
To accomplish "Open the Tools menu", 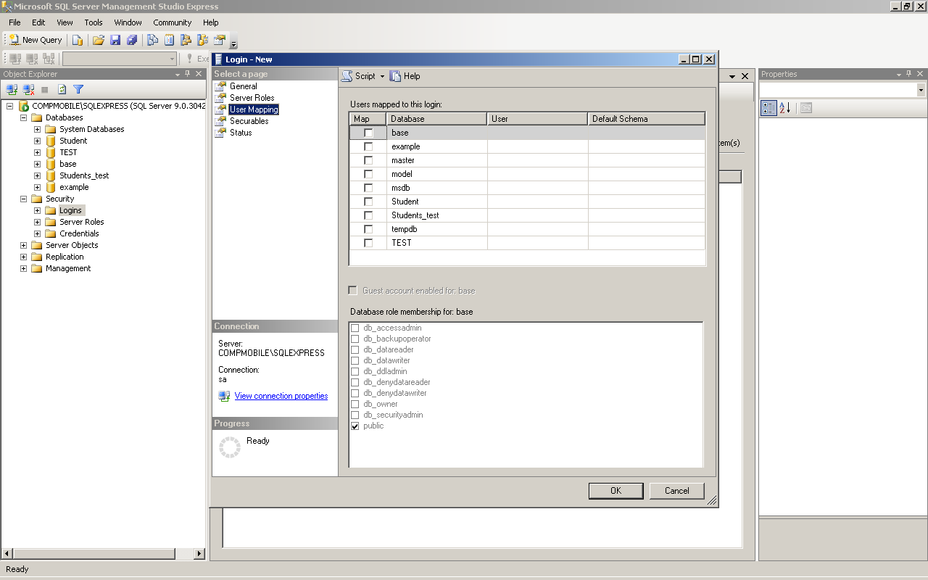I will point(94,22).
